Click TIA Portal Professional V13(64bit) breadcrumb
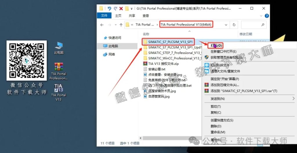The height and width of the screenshot is (153, 297). pyautogui.click(x=186, y=25)
